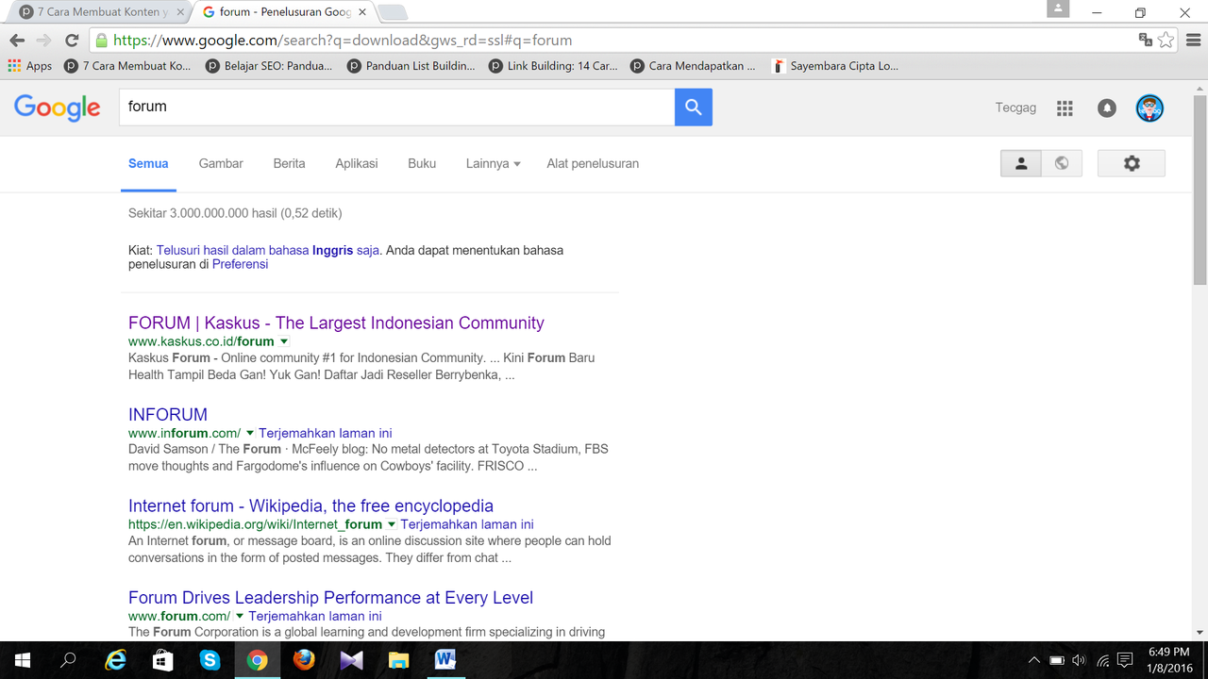Screen dimensions: 1208x679
Task: Open the Chrome Apps shortcut
Action: [x=30, y=66]
